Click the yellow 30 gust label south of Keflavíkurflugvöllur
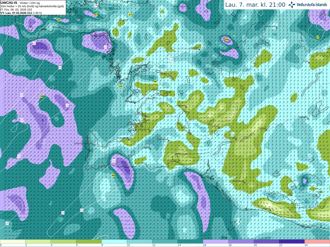Image resolution: width=330 pixels, height=247 pixels. click(113, 175)
